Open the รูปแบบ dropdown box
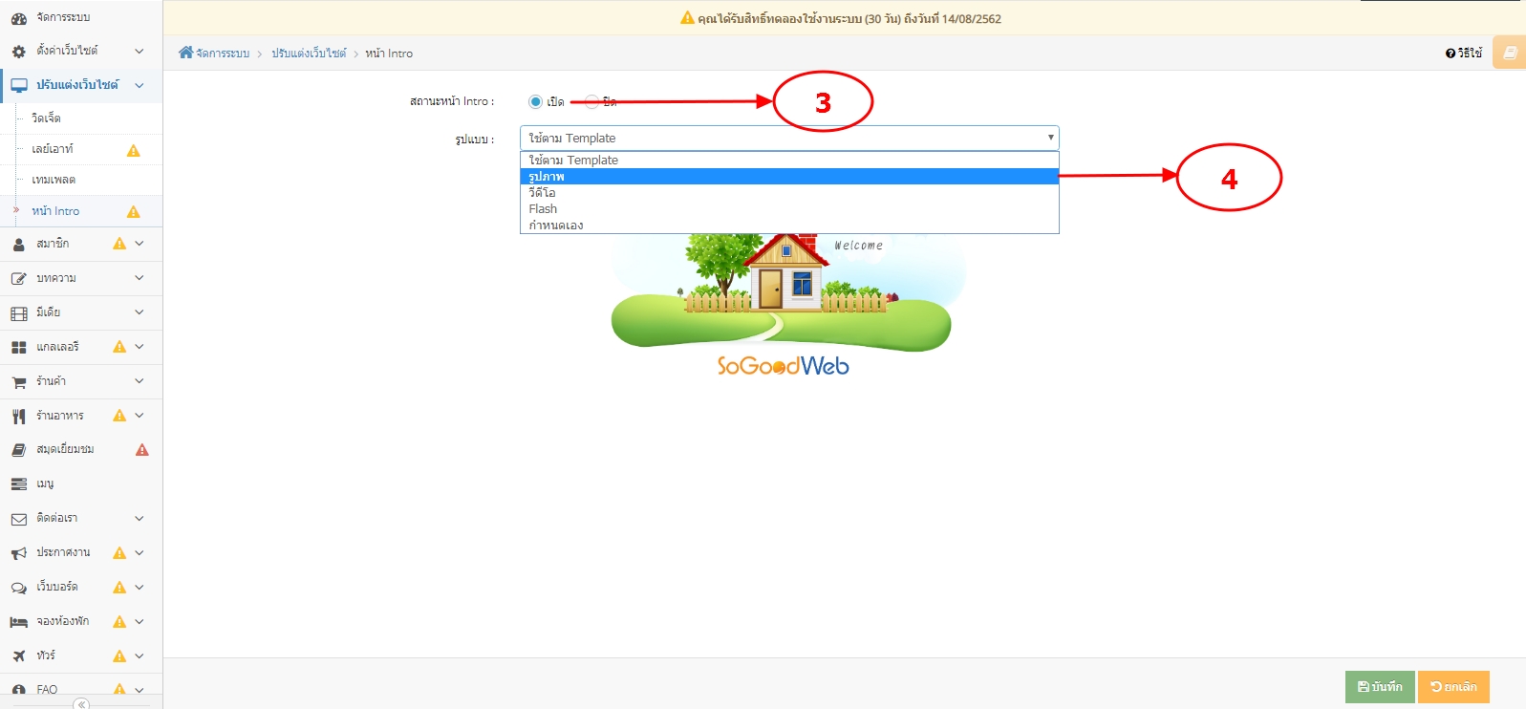Screen dimensions: 1526x709 789,138
